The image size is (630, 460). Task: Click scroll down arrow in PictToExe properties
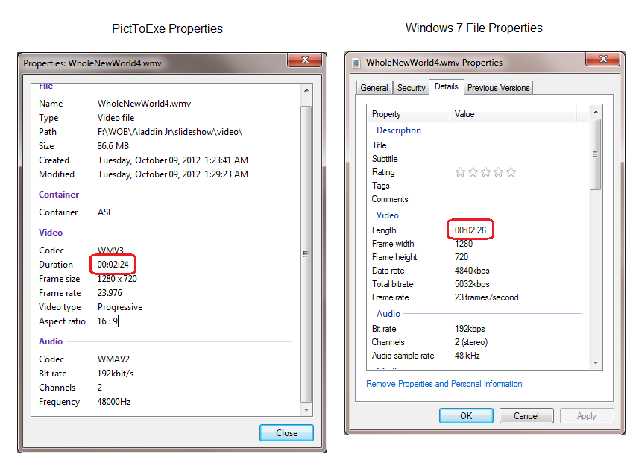coord(306,409)
